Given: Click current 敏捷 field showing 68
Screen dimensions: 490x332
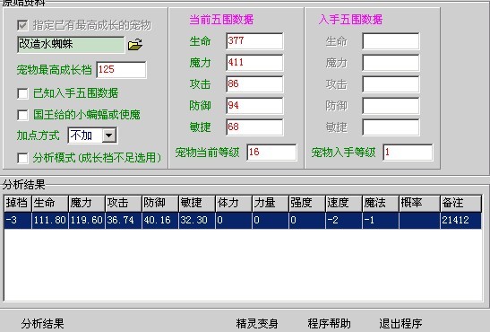Looking at the screenshot, I should tap(254, 127).
